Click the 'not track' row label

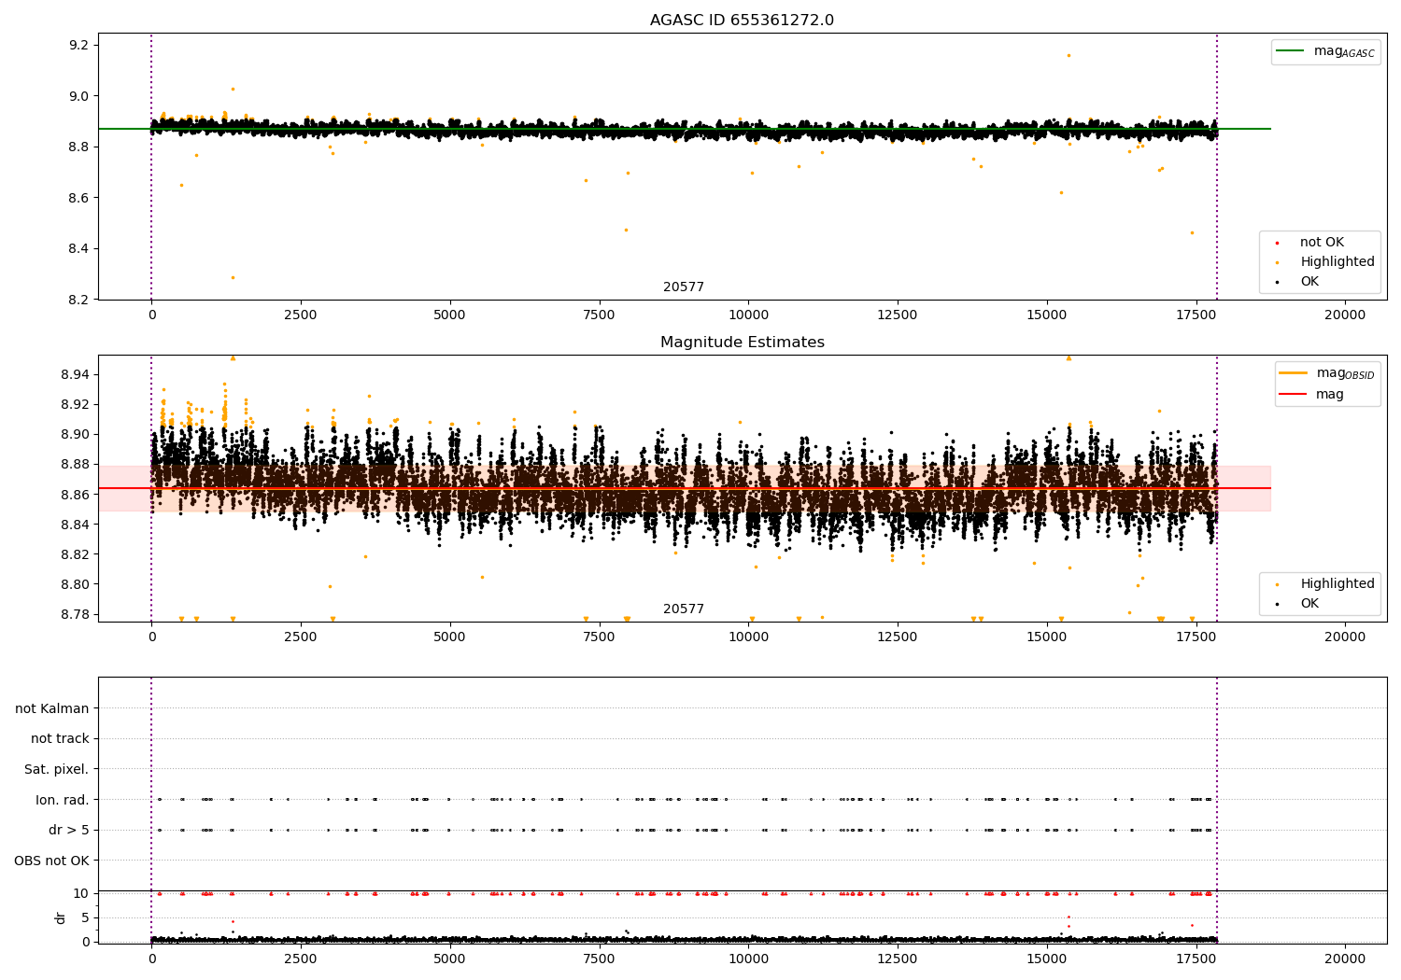60,738
